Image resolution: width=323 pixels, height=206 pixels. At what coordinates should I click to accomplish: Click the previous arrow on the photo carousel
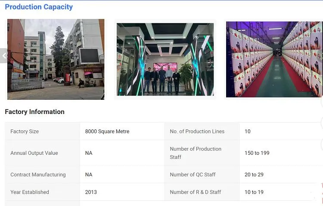pyautogui.click(x=4, y=55)
